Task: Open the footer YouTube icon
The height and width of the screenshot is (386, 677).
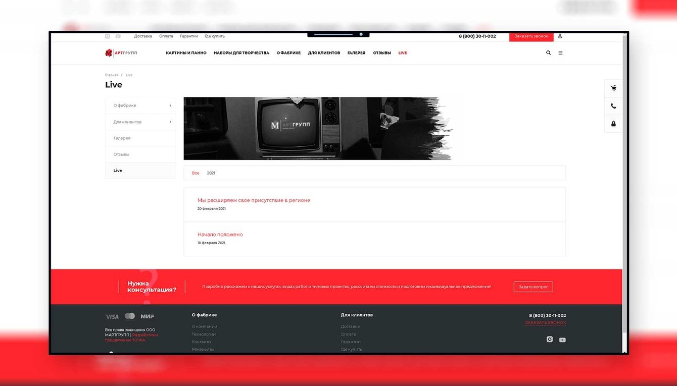Action: 562,340
